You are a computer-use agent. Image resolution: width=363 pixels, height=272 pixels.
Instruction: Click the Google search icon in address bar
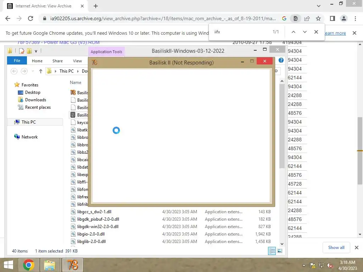284,18
